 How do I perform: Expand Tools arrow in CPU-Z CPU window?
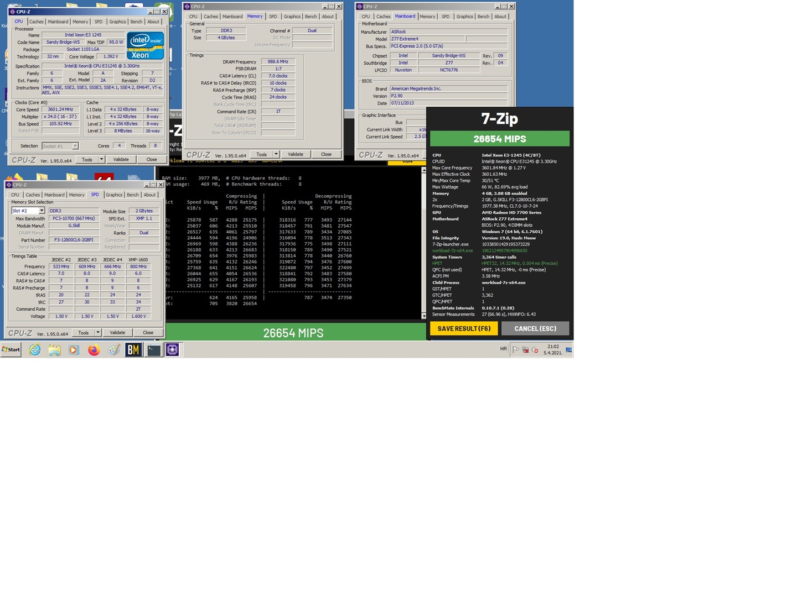point(101,159)
